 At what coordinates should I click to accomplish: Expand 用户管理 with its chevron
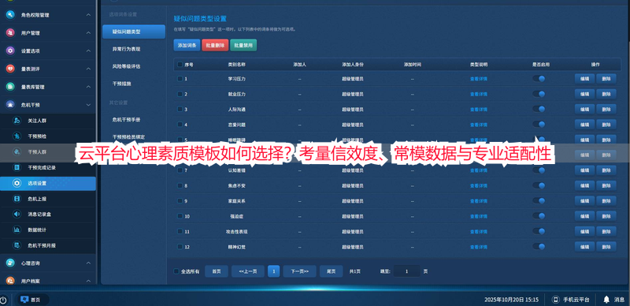click(x=88, y=33)
